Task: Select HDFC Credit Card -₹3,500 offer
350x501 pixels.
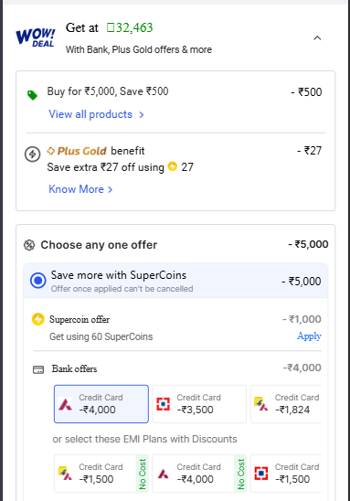Action: pyautogui.click(x=199, y=404)
